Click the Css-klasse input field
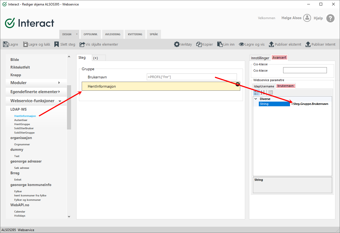The width and height of the screenshot is (340, 233). [x=305, y=70]
